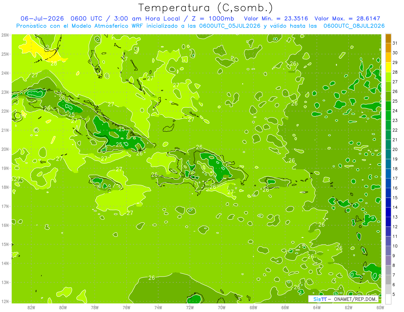Screen dimensions: 404x312
Task: Click the "28" contour label near Florida
Action: tap(54, 63)
